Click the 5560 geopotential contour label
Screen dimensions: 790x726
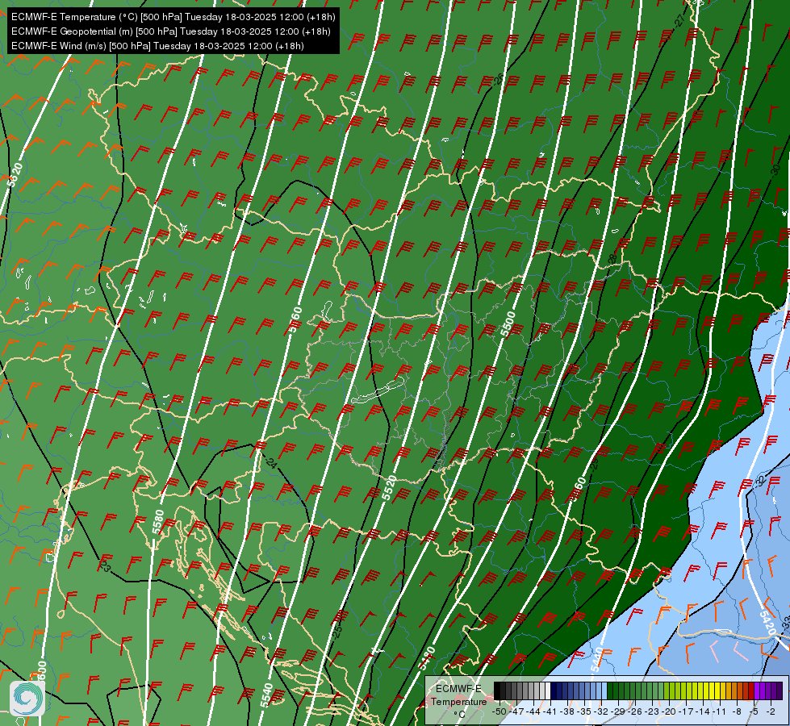point(295,319)
